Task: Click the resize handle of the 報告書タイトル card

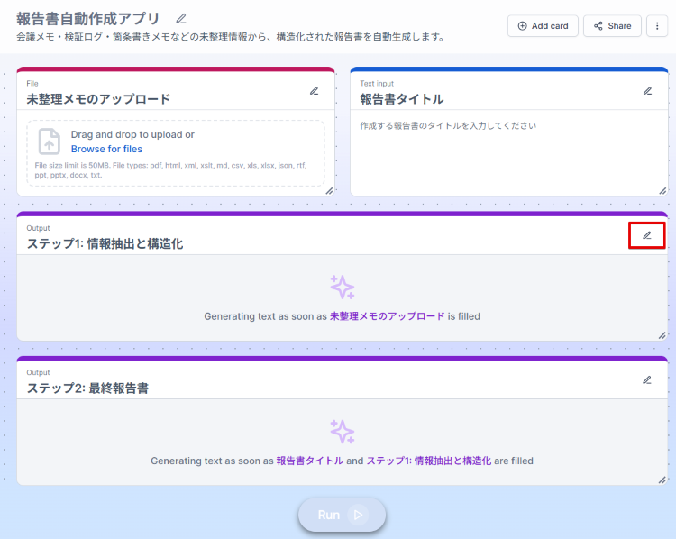Action: [662, 191]
